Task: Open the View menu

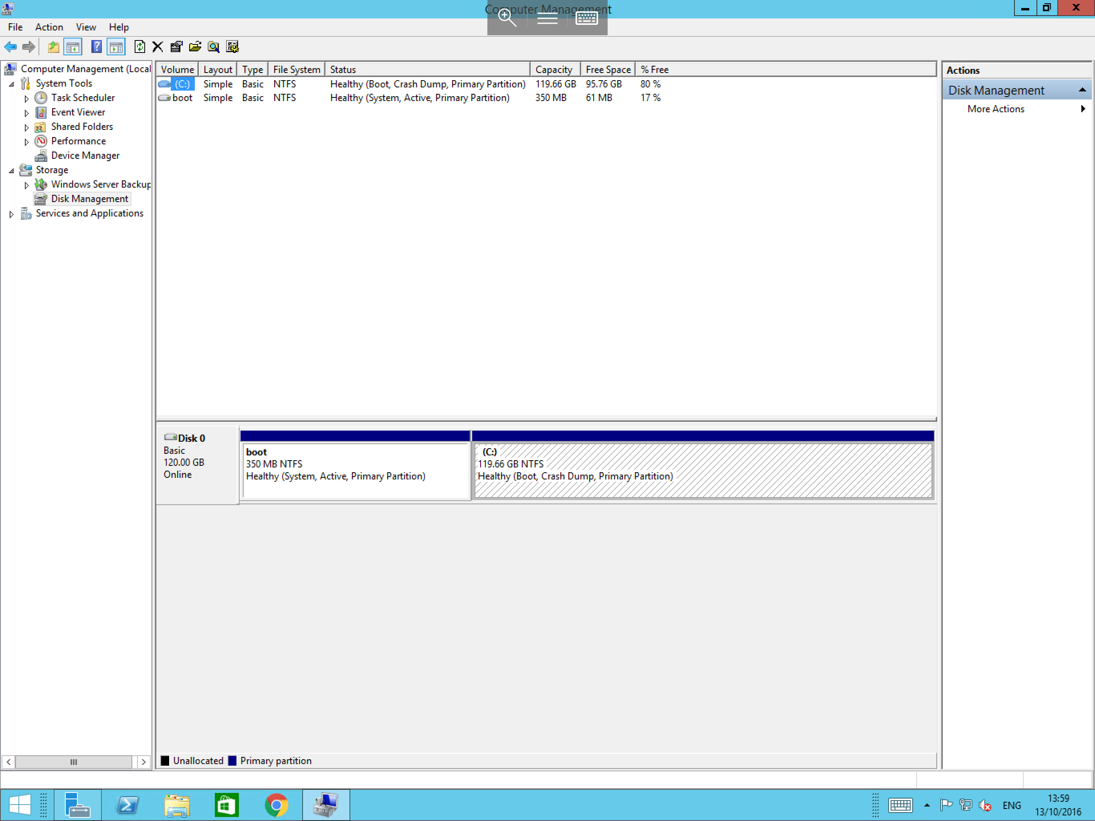Action: click(86, 27)
